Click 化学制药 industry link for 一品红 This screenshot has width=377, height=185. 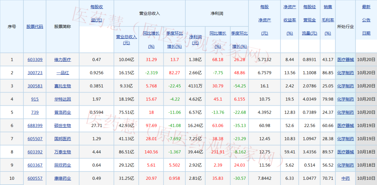point(346,73)
